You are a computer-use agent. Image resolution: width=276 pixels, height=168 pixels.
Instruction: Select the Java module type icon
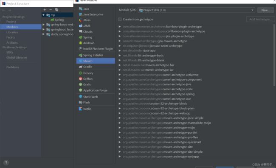[81, 8]
